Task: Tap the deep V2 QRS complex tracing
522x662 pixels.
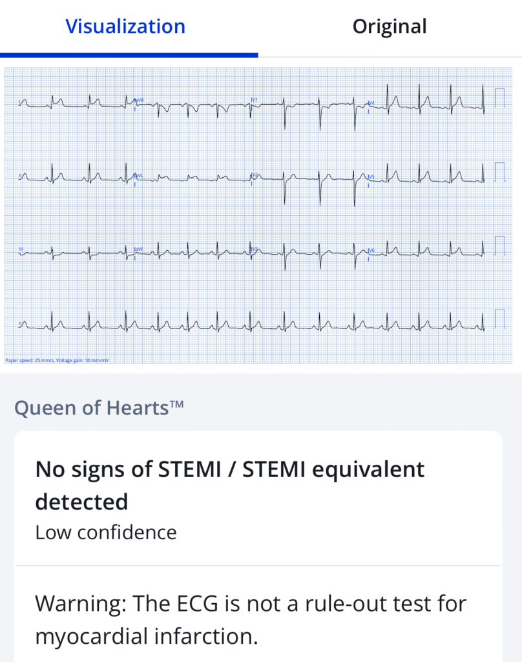Action: tap(285, 188)
